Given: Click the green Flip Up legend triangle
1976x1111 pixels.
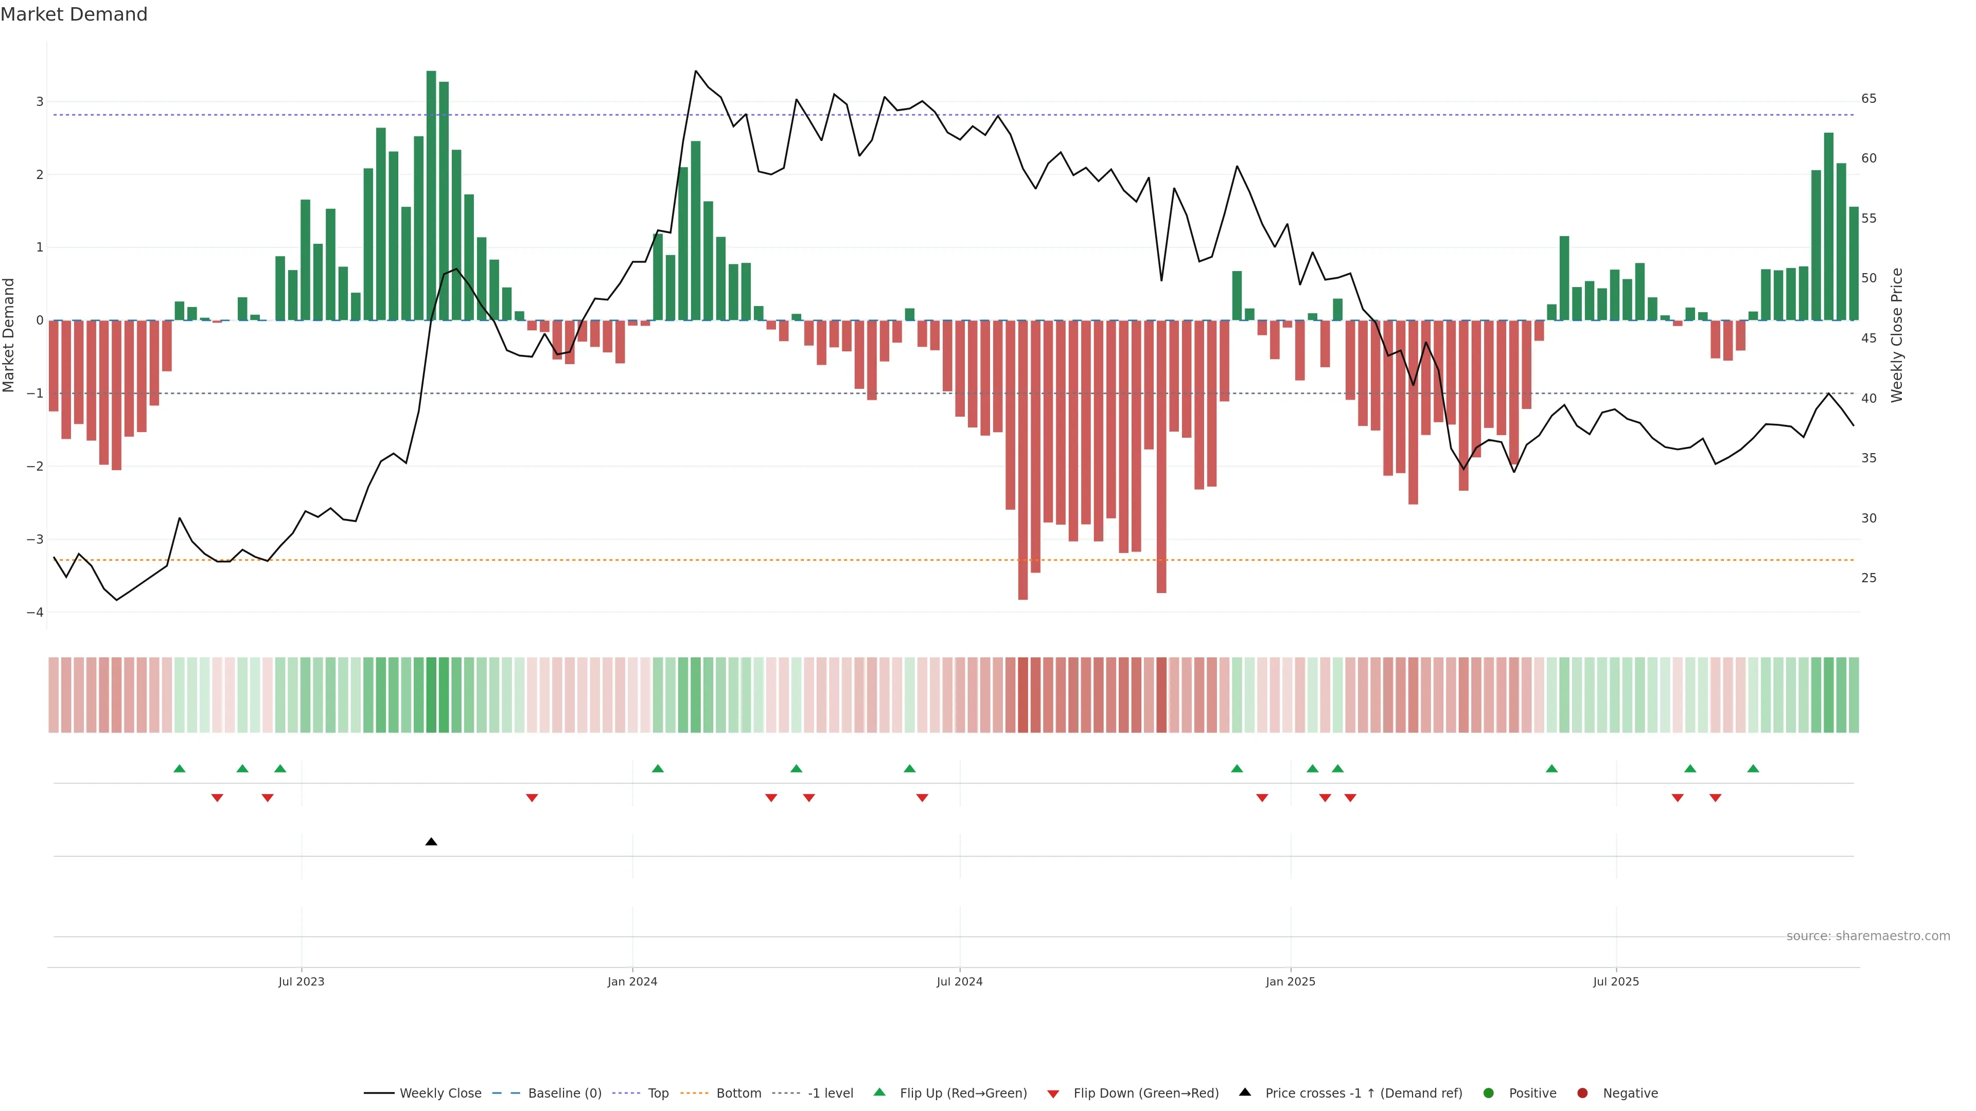Looking at the screenshot, I should (880, 1092).
